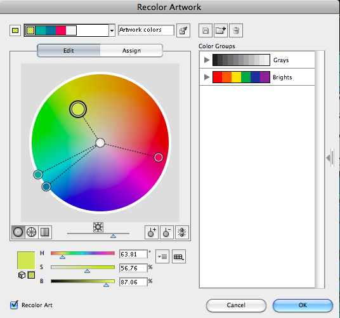Click the Cancel button
The width and height of the screenshot is (340, 318).
pos(236,305)
